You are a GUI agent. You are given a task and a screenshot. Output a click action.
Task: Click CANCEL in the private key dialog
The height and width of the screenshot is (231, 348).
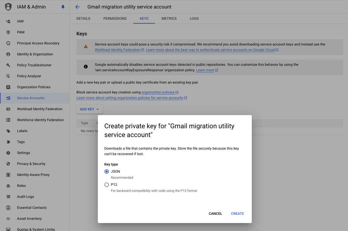point(215,214)
